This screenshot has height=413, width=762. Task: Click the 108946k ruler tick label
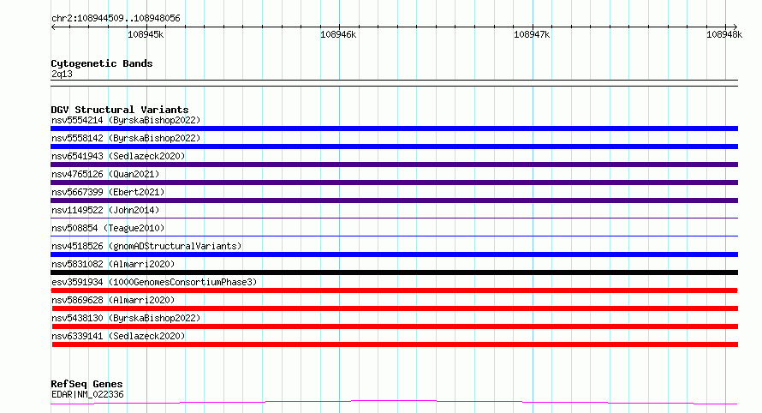(338, 34)
